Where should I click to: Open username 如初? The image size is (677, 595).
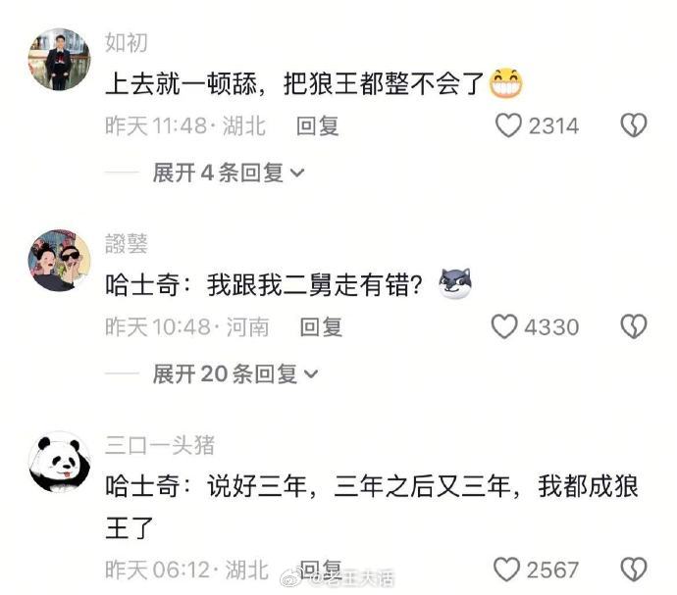click(126, 43)
